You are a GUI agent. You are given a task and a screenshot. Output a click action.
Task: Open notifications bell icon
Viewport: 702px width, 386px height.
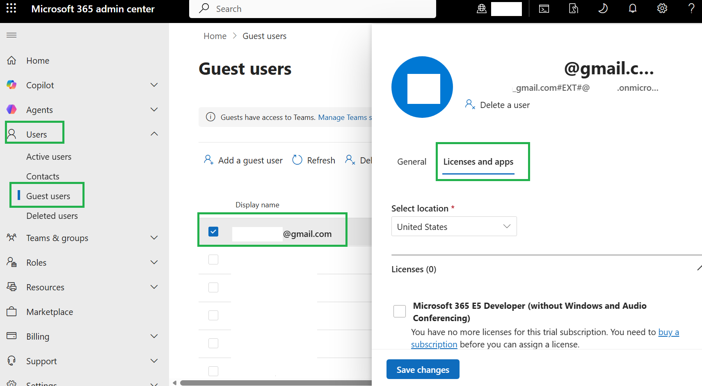(x=633, y=9)
